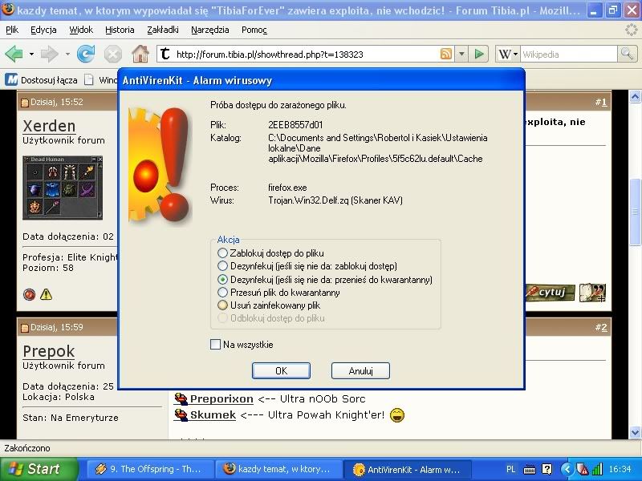Switch to The Offspring taskbar window
This screenshot has height=481, width=642.
(150, 469)
